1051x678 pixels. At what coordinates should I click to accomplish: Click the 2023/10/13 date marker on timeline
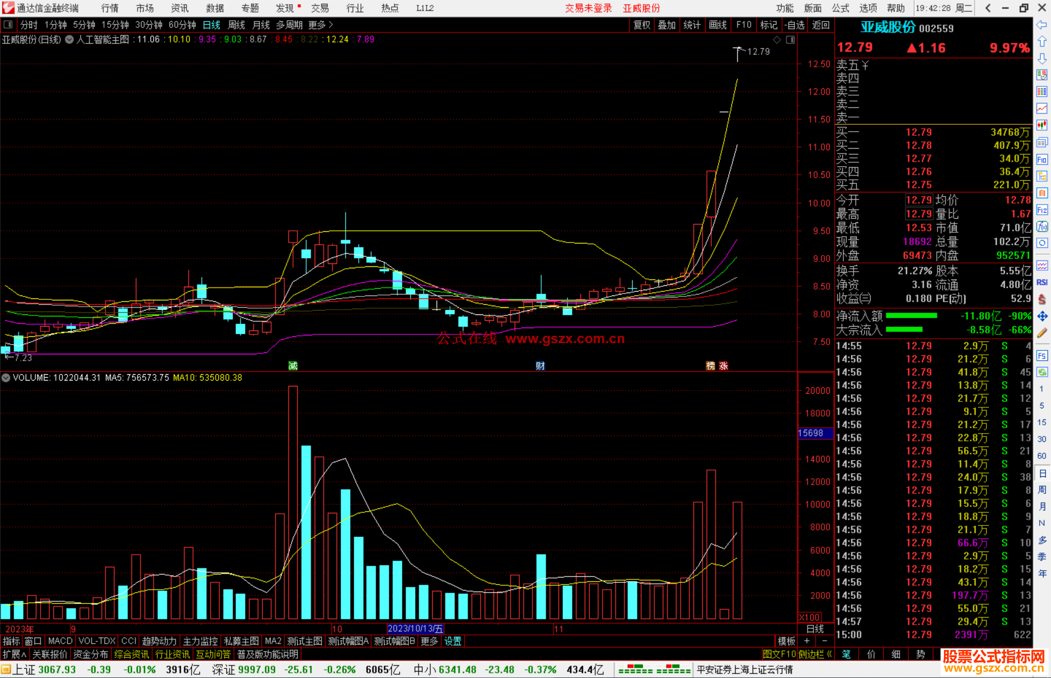415,628
